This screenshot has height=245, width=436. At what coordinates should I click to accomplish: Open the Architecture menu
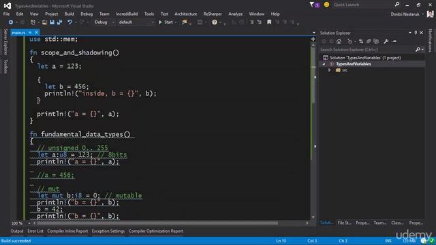[185, 14]
